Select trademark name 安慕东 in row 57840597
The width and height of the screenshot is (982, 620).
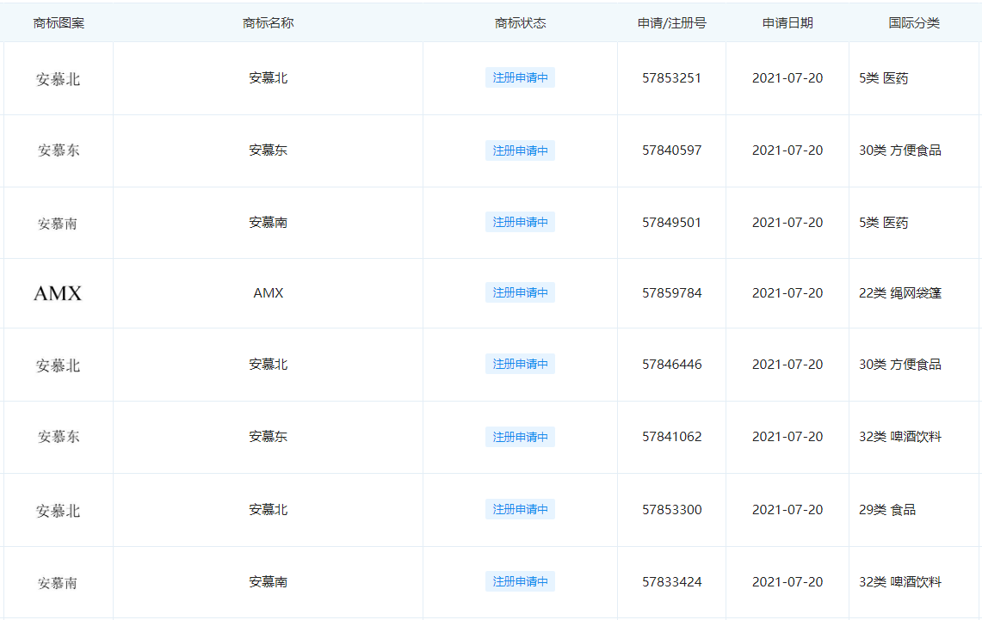coord(268,150)
